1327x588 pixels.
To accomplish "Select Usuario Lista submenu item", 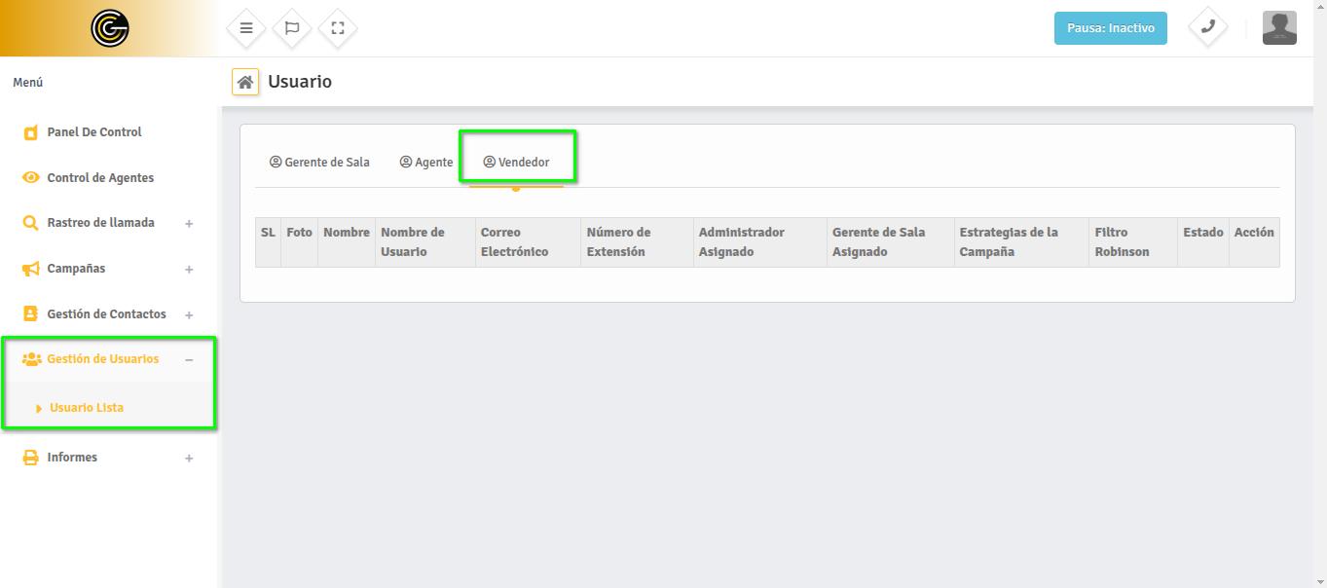I will 87,408.
